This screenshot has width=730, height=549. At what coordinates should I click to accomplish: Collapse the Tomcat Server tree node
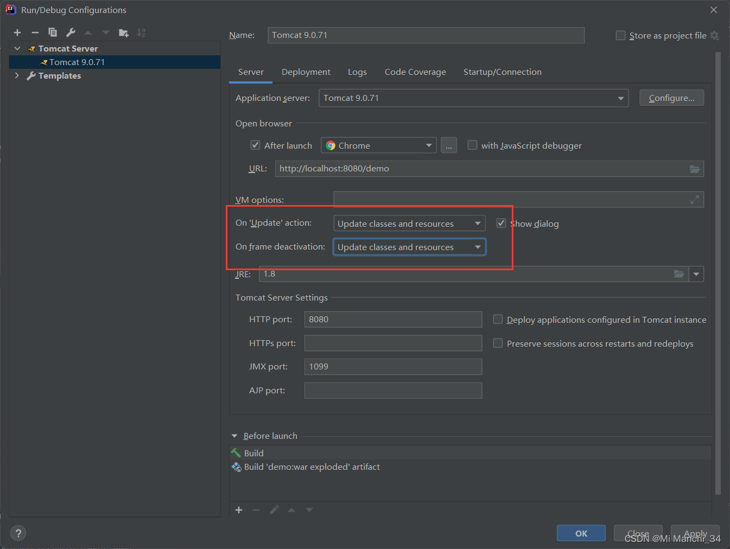(17, 48)
